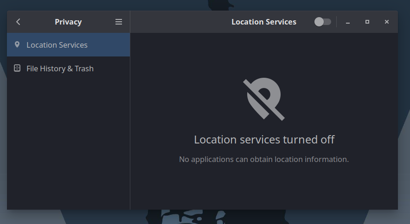This screenshot has height=224, width=410.
Task: Click the "No applications can obtain" description
Action: pos(263,159)
